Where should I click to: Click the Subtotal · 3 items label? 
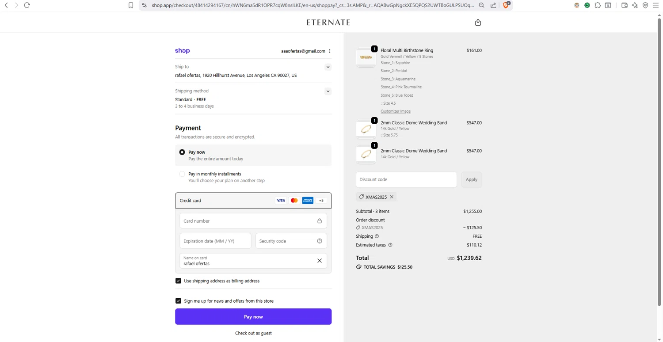(373, 212)
